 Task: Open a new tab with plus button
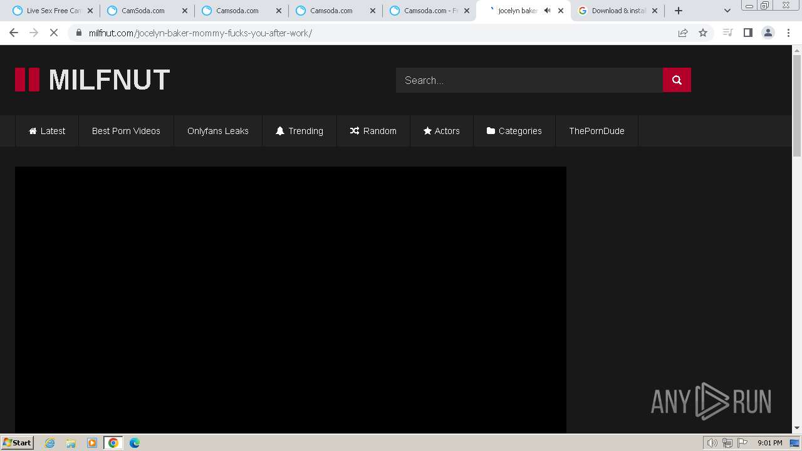(x=679, y=11)
